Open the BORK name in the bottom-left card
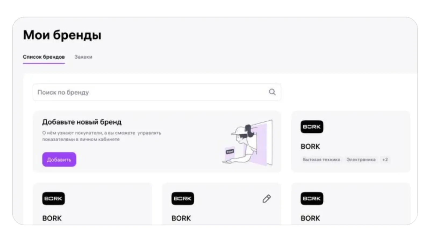The height and width of the screenshot is (242, 430). click(52, 218)
